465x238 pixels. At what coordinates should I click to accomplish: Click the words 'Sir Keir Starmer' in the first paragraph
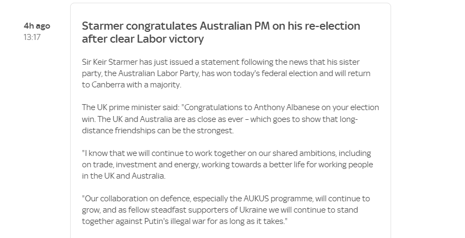click(x=110, y=62)
